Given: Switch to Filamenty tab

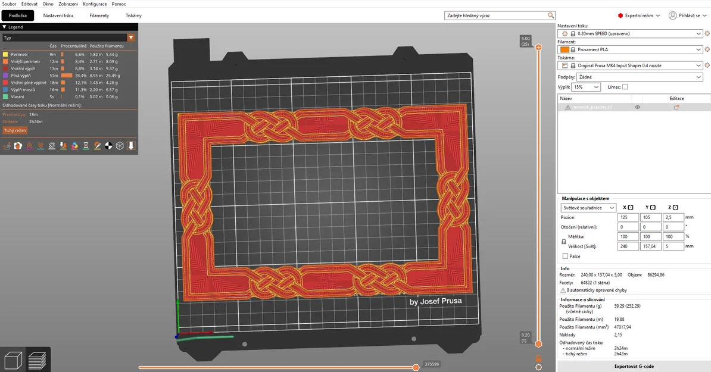Looking at the screenshot, I should (99, 15).
